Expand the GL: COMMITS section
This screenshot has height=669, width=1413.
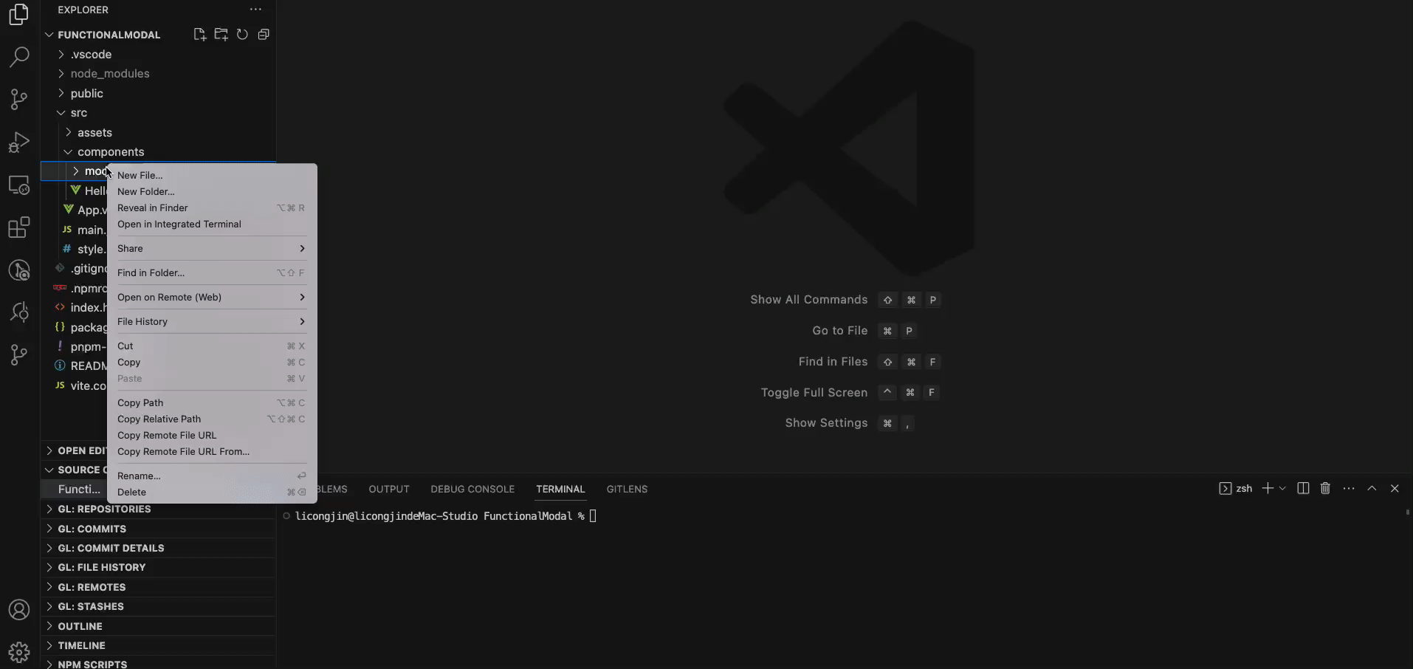coord(159,529)
